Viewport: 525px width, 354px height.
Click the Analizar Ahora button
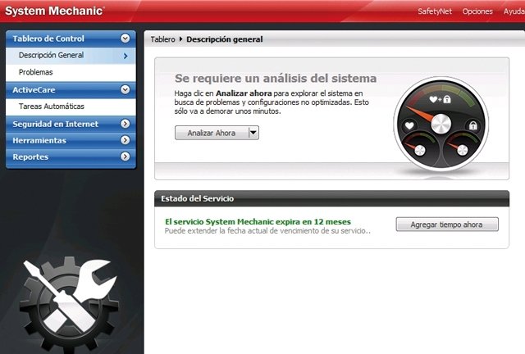(x=212, y=133)
